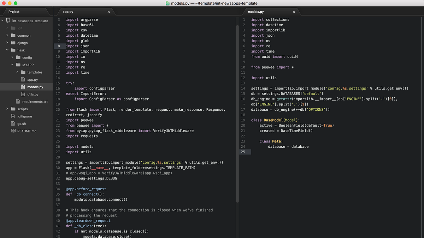Click line number 25 in models.py gutter

tap(243, 152)
